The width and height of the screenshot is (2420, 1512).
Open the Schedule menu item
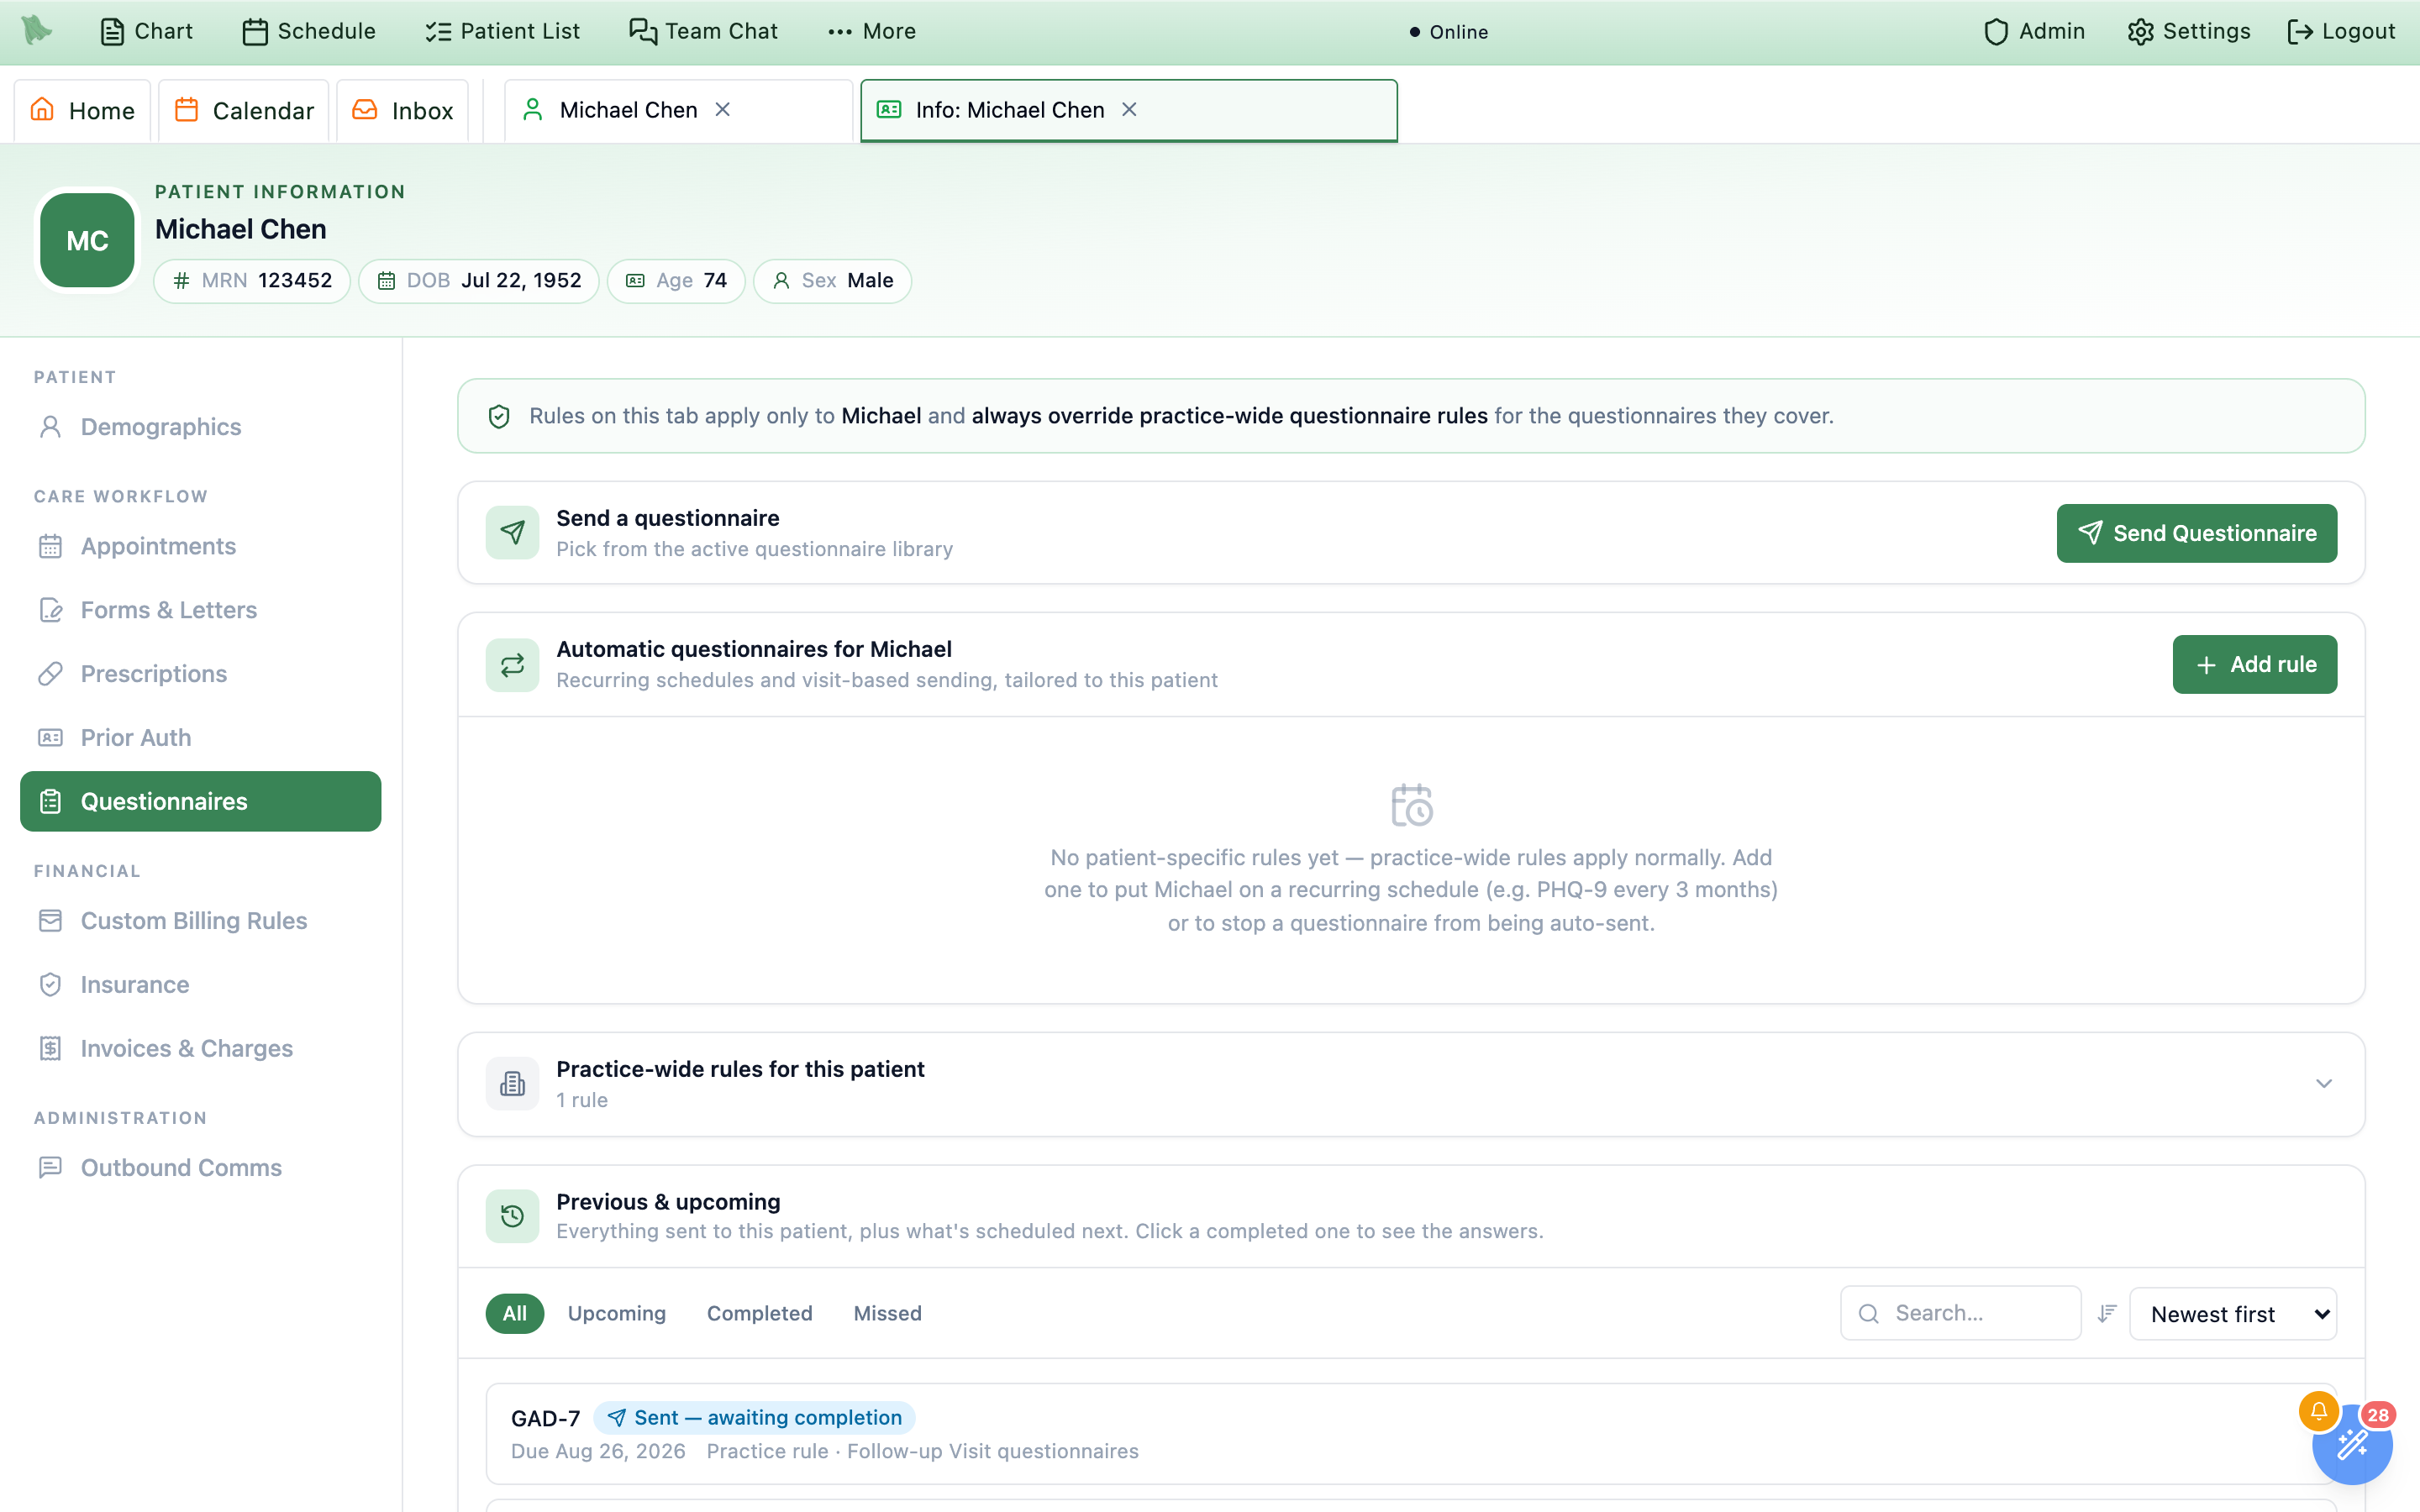pos(309,31)
